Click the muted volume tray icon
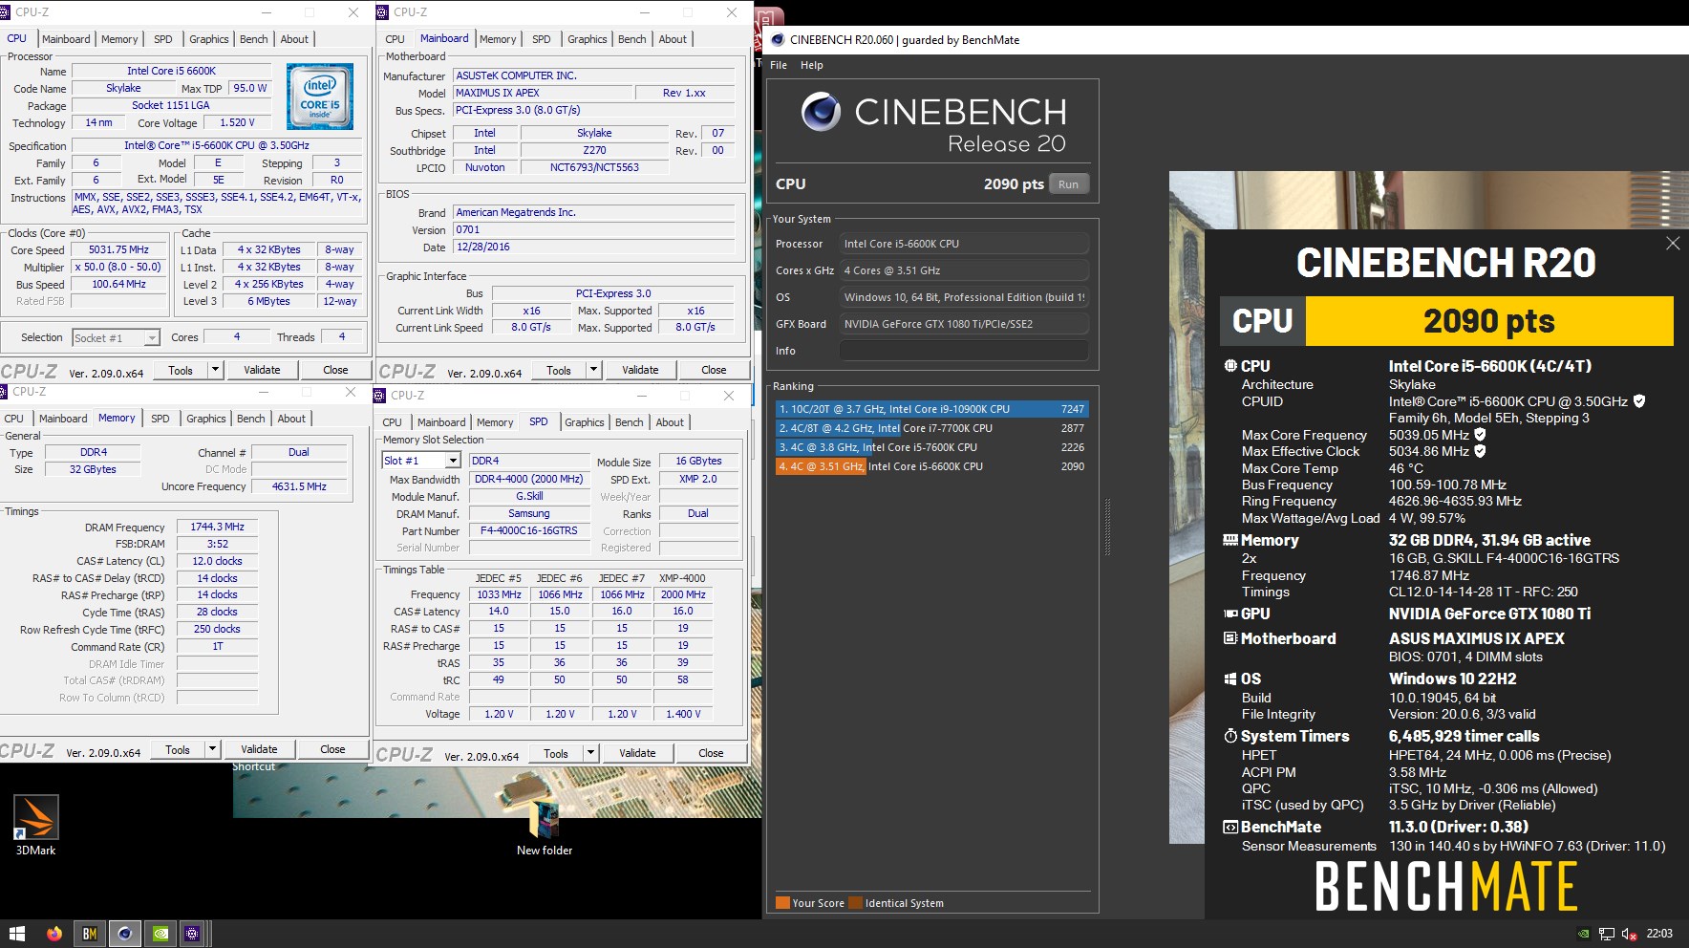Screen dimensions: 1689x948 pyautogui.click(x=1630, y=934)
